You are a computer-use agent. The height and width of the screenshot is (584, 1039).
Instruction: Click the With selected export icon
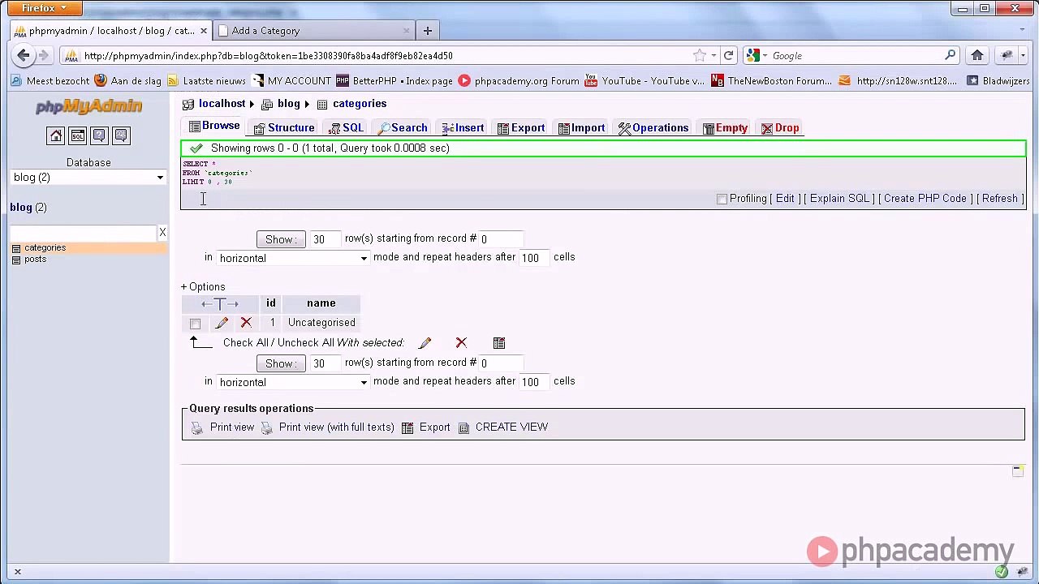[499, 343]
